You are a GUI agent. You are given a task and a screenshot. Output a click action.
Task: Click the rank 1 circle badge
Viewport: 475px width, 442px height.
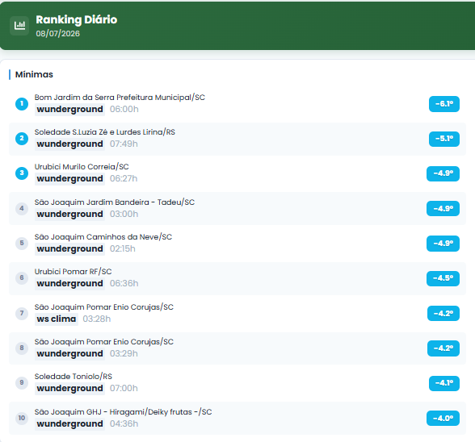[x=22, y=104]
